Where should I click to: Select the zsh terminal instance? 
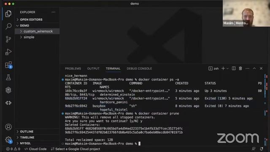(x=213, y=68)
